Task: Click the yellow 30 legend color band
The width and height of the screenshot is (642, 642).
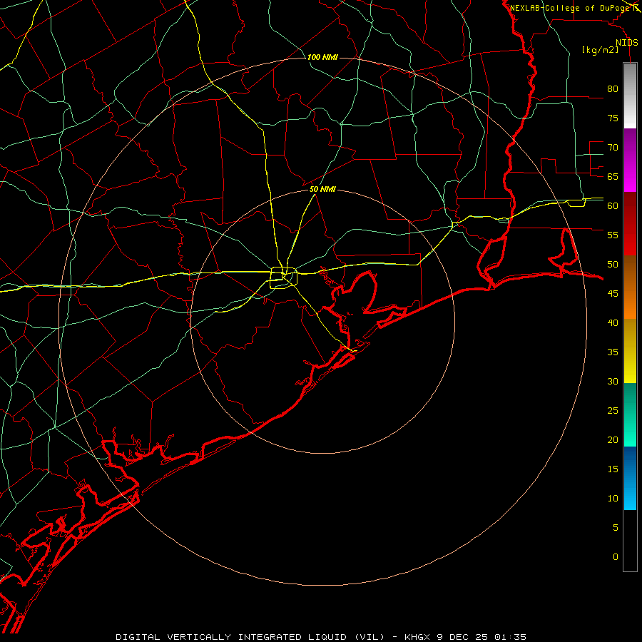Action: [x=630, y=369]
